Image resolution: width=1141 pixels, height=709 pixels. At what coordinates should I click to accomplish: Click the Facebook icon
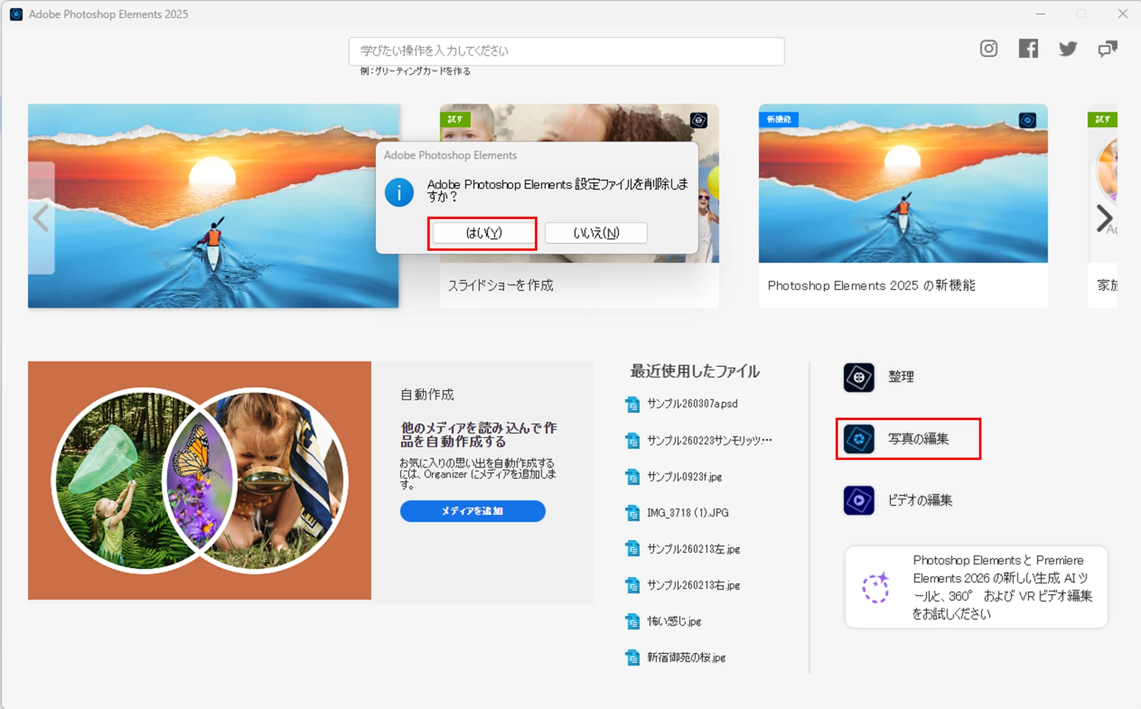(1028, 49)
